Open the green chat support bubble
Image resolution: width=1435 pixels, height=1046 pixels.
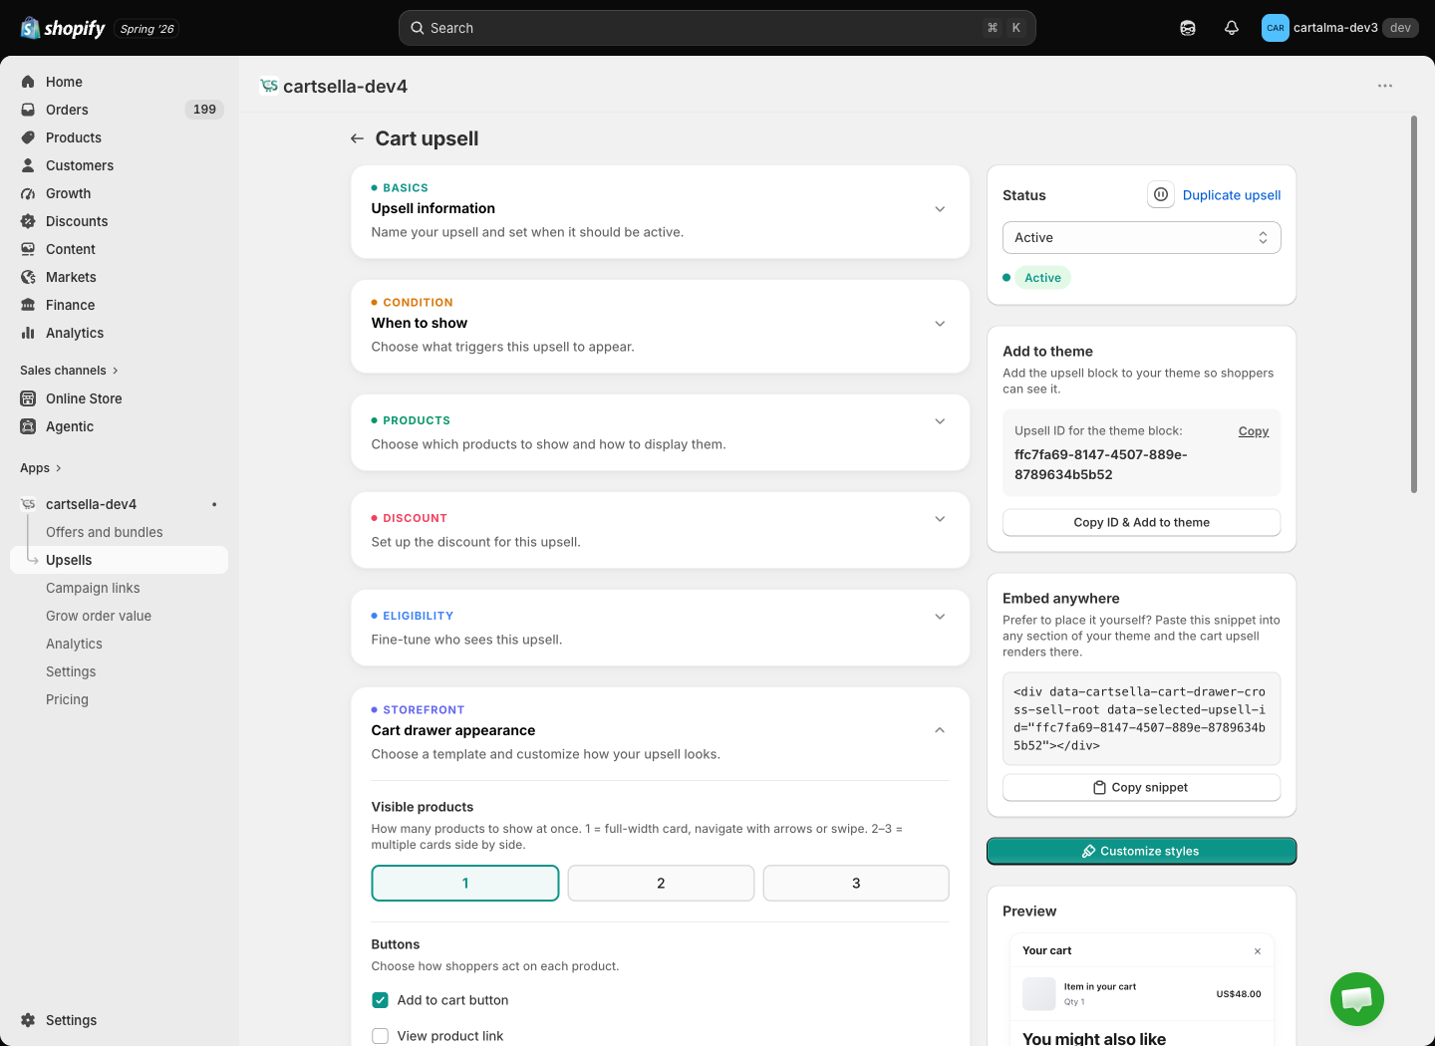pyautogui.click(x=1357, y=999)
